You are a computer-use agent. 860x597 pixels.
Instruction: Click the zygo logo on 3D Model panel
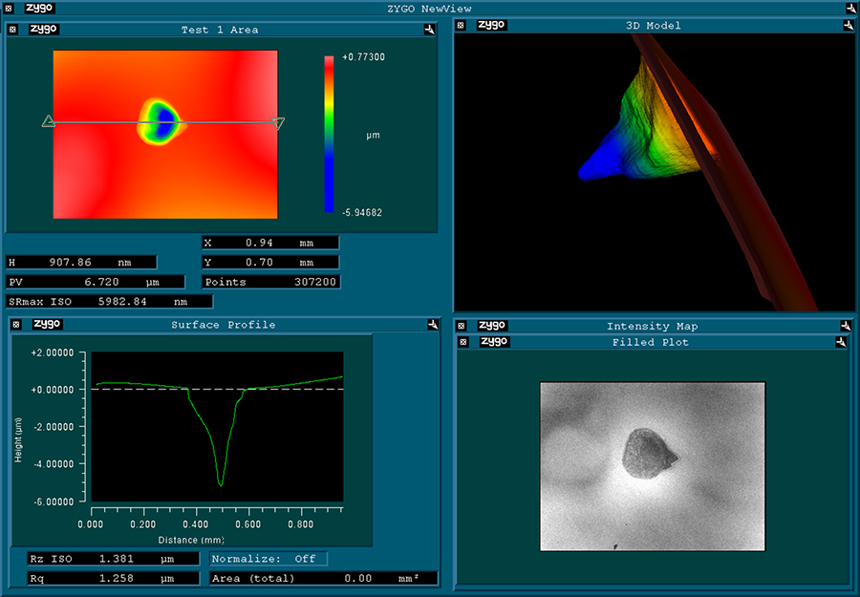[491, 25]
